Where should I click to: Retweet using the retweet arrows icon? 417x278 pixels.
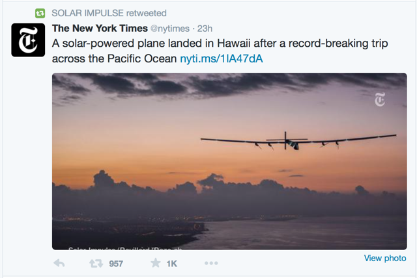click(96, 264)
